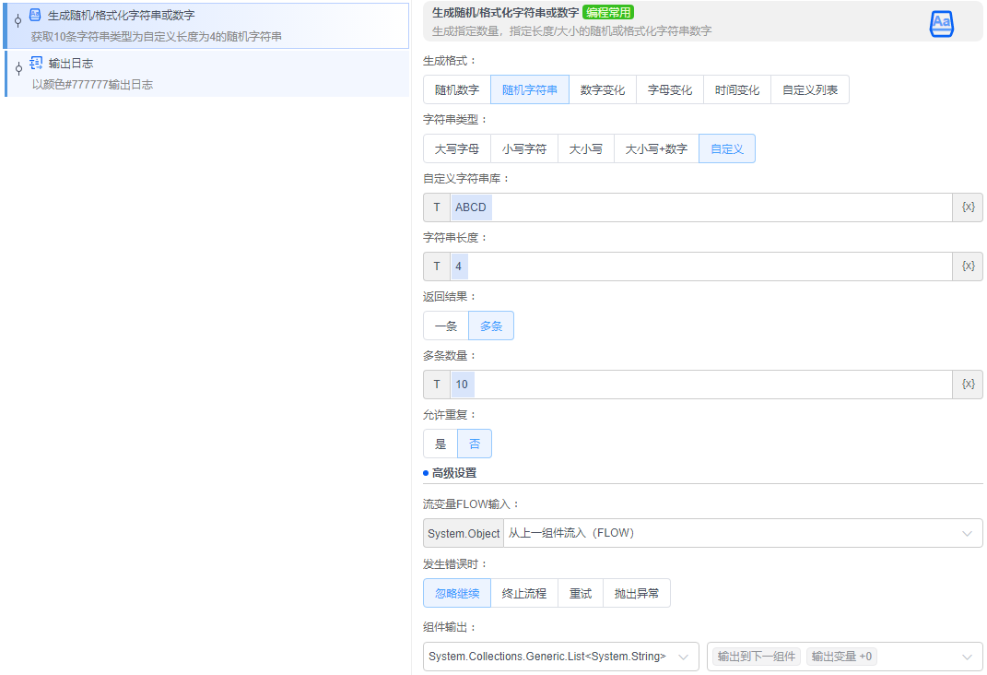Click the T mode icon beside 多条数量

coord(436,384)
